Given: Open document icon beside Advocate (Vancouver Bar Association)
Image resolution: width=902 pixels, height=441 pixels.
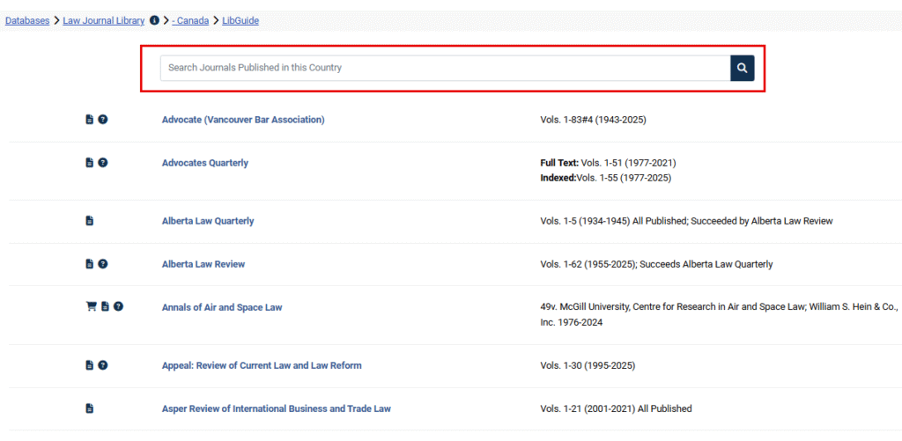Looking at the screenshot, I should pyautogui.click(x=89, y=120).
